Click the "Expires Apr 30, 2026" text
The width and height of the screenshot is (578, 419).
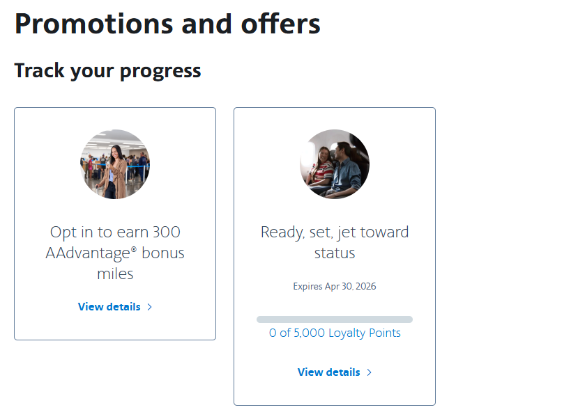pos(335,287)
